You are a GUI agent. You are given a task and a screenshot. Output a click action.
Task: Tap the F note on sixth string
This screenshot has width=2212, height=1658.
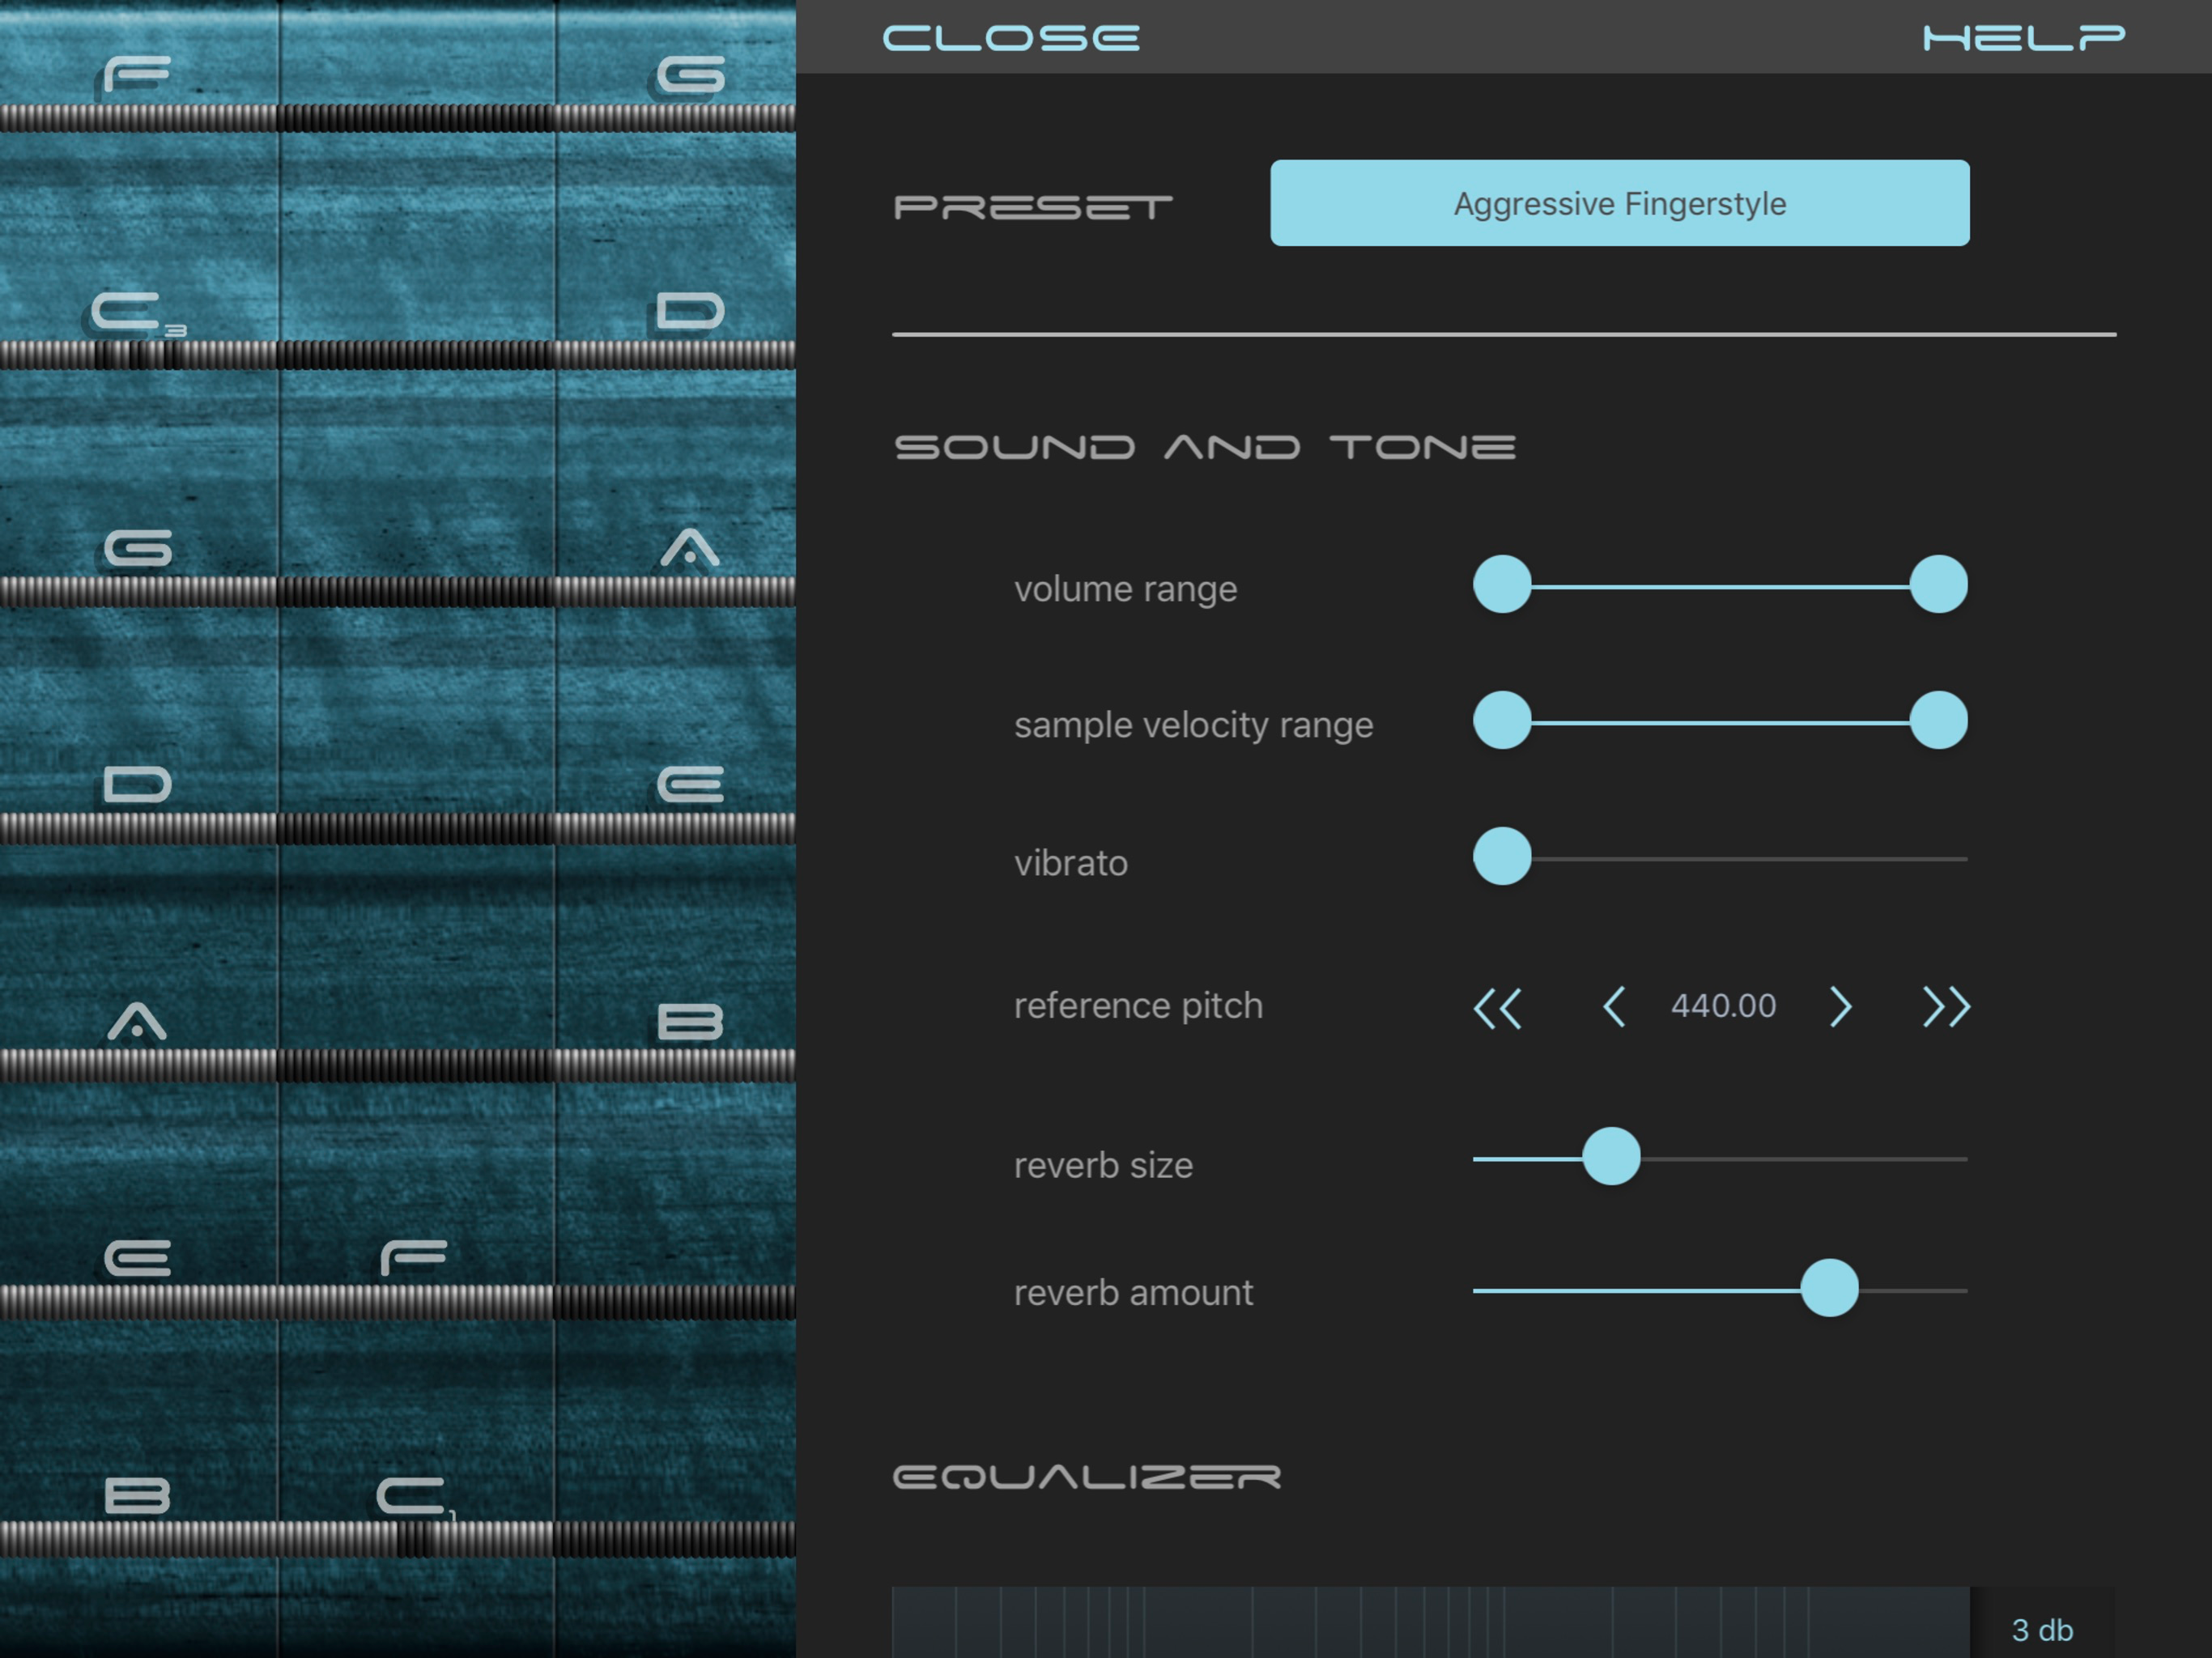point(414,1259)
